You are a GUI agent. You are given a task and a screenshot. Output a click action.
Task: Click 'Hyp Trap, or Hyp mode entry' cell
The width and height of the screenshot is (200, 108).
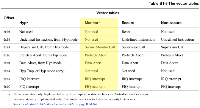(42, 71)
